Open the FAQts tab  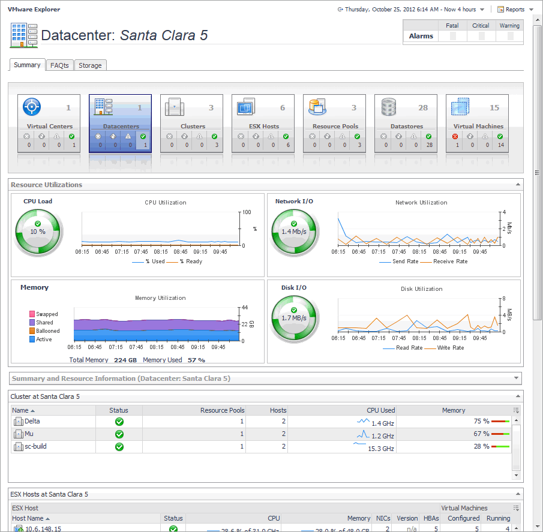[x=59, y=65]
